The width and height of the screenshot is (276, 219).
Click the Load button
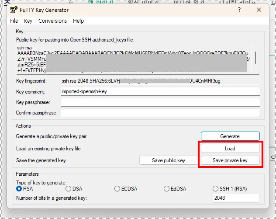230,149
